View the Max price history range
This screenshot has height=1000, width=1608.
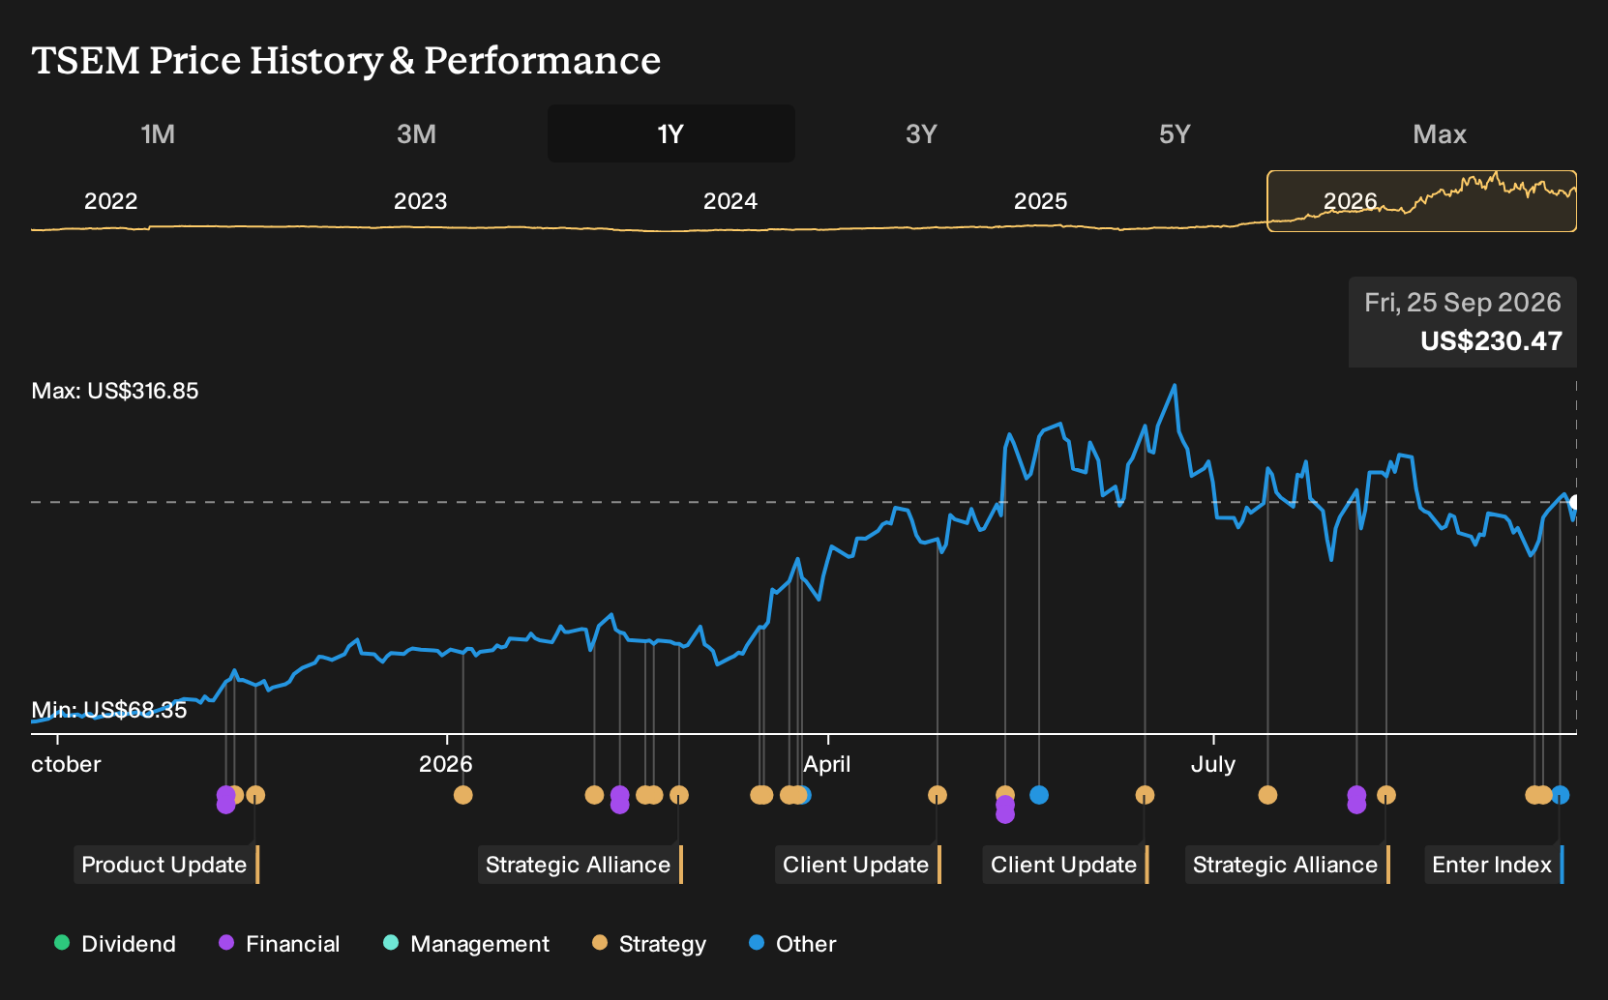click(1440, 133)
